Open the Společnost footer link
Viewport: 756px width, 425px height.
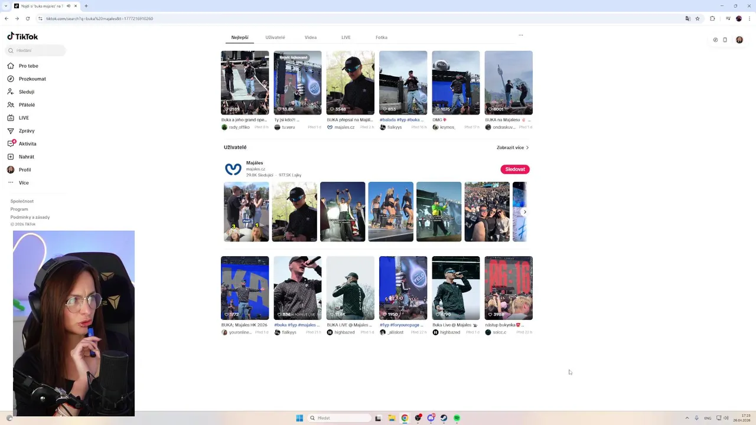(22, 201)
